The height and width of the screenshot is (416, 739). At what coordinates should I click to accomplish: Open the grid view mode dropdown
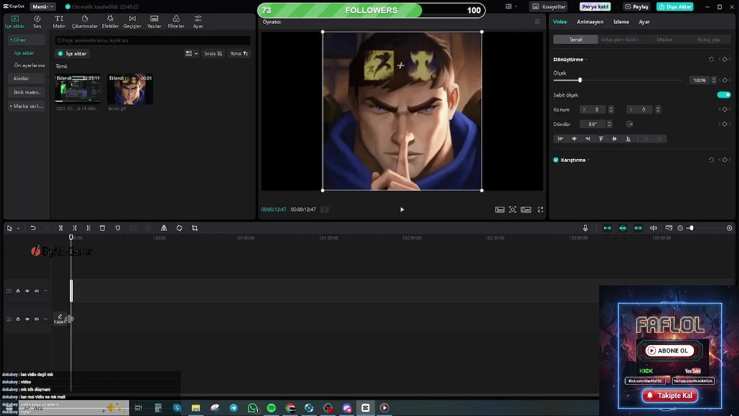(192, 54)
